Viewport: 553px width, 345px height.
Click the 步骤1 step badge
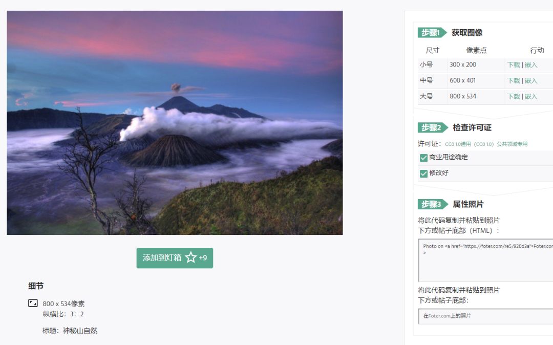click(432, 32)
